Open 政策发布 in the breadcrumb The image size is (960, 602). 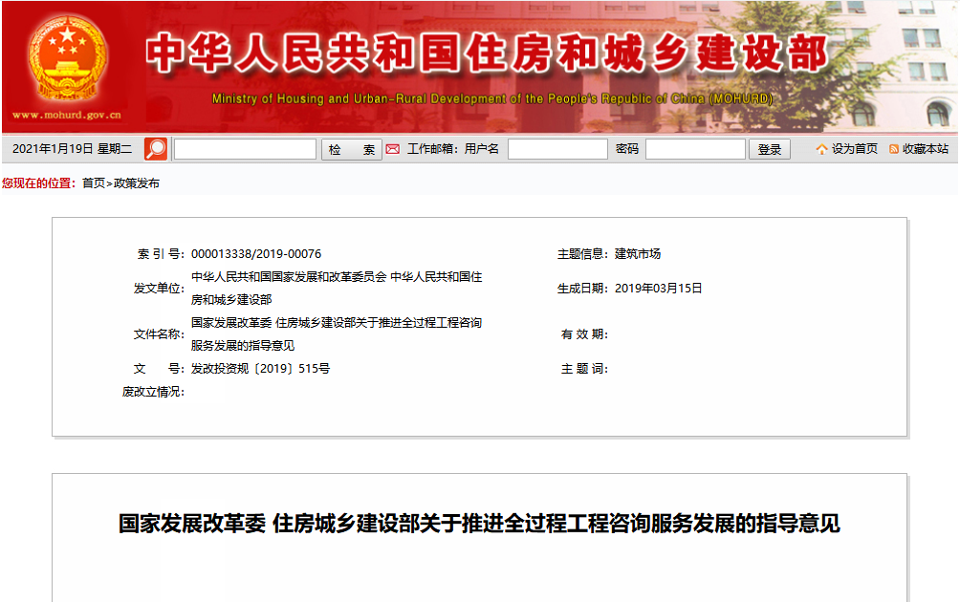pyautogui.click(x=137, y=183)
